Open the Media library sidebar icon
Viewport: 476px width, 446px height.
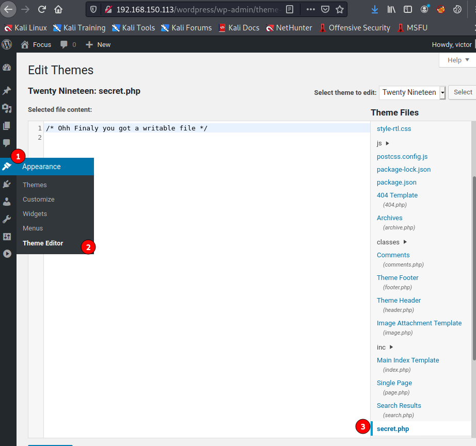click(x=7, y=108)
